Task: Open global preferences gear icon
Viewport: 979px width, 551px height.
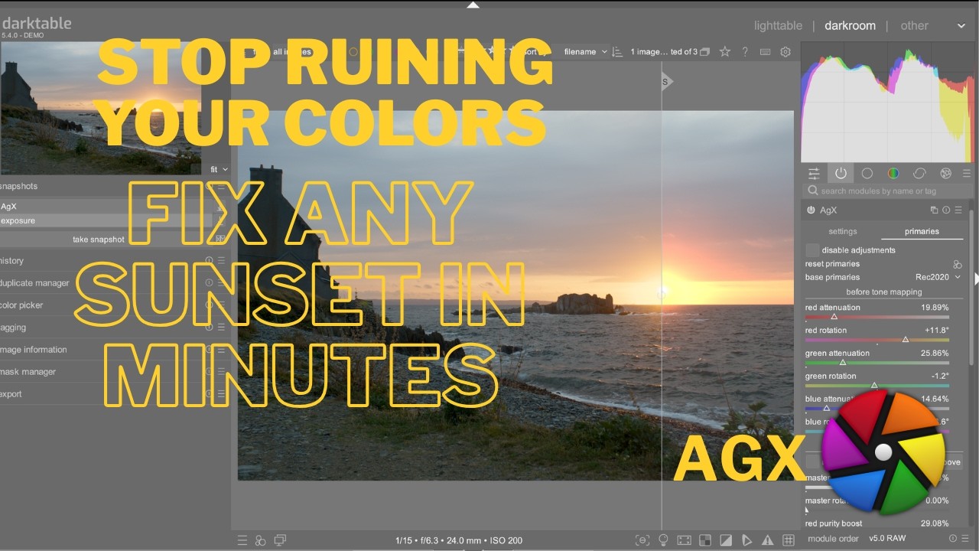Action: [x=785, y=52]
